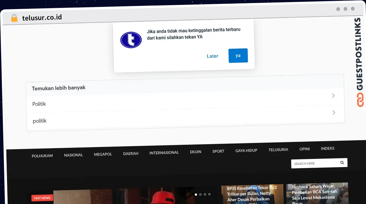Open the BPJS Kesehatan Tekor article
The image size is (366, 204).
pos(252,194)
